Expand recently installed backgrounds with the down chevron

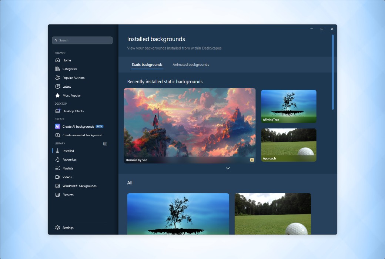(228, 168)
